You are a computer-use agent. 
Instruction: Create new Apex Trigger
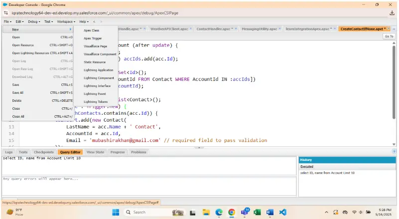(x=96, y=38)
